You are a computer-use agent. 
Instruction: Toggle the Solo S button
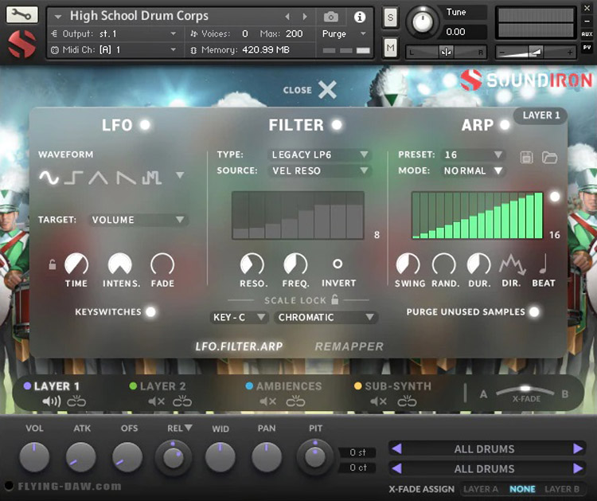point(390,18)
